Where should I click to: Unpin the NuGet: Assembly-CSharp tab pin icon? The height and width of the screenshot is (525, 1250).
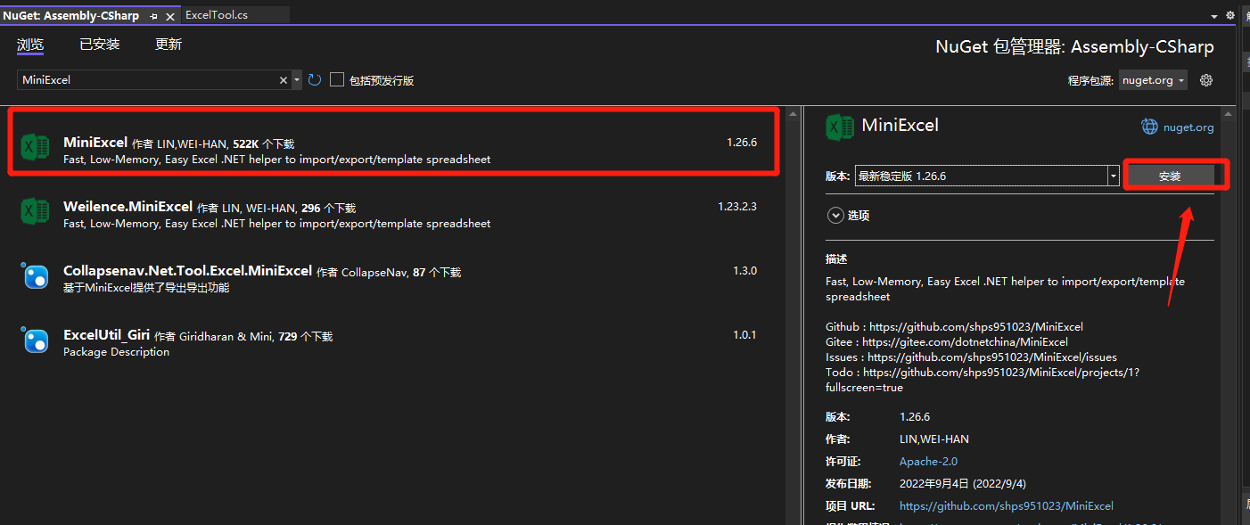pos(153,14)
